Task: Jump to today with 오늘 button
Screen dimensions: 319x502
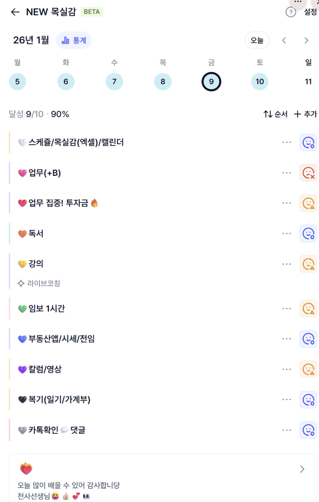Action: tap(257, 40)
